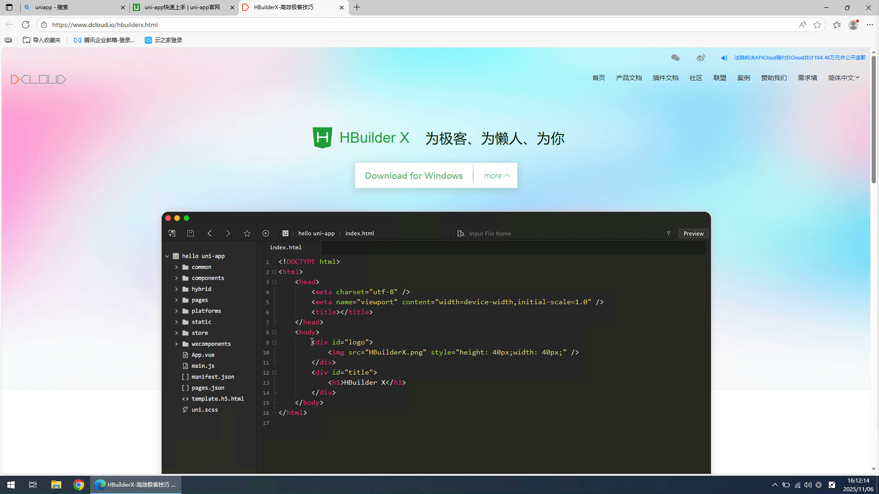Click Download for Windows button
The height and width of the screenshot is (494, 879).
[413, 176]
